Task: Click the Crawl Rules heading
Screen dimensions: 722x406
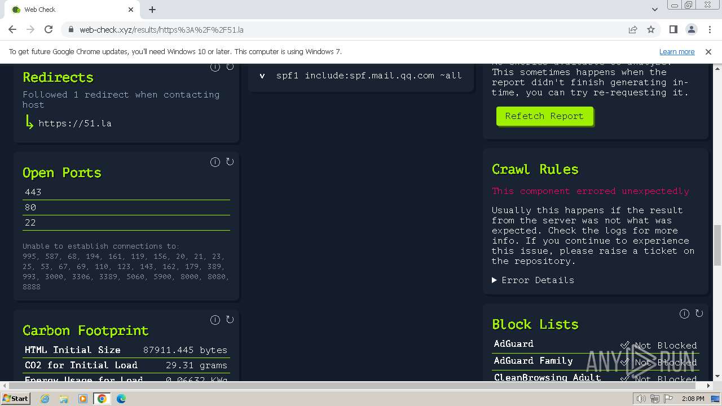Action: tap(535, 170)
